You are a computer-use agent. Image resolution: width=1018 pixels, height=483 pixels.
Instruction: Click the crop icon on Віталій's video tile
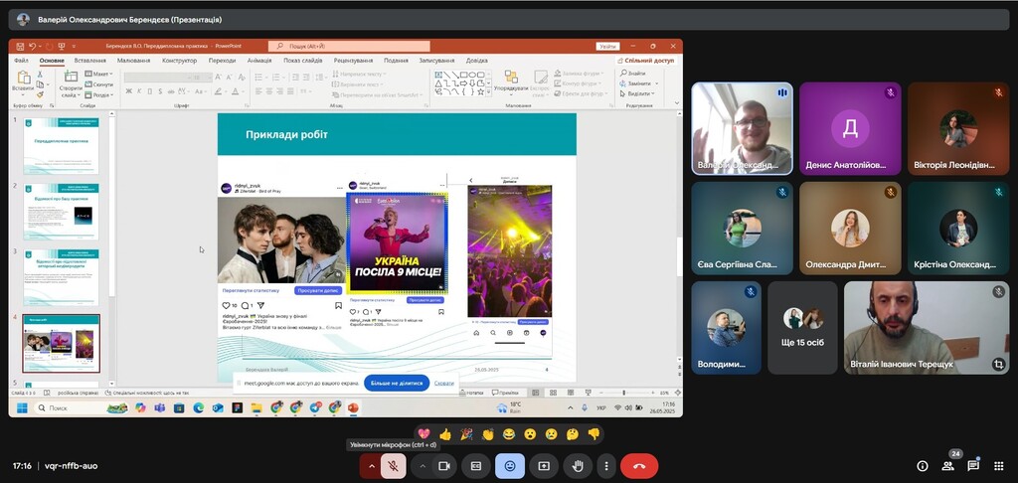tap(997, 365)
